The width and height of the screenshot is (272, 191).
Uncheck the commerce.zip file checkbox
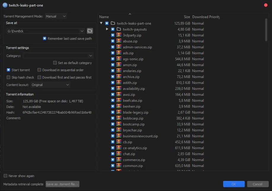pos(113,160)
